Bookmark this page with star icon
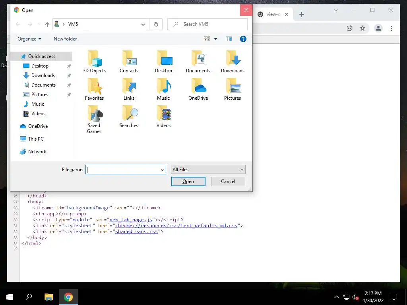Image resolution: width=407 pixels, height=305 pixels. (362, 28)
